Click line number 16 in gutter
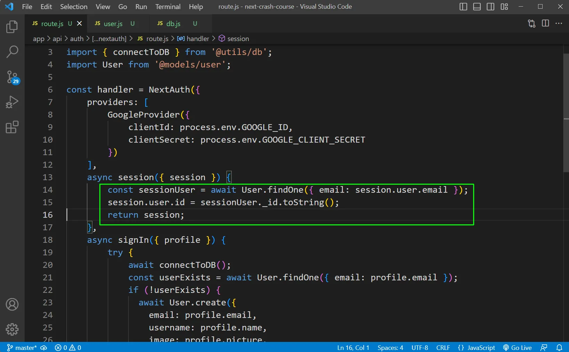This screenshot has height=352, width=569. (x=48, y=215)
